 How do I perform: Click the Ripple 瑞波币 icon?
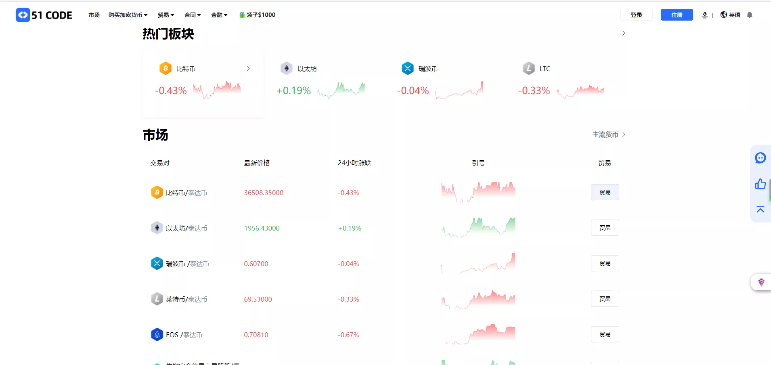tap(407, 68)
